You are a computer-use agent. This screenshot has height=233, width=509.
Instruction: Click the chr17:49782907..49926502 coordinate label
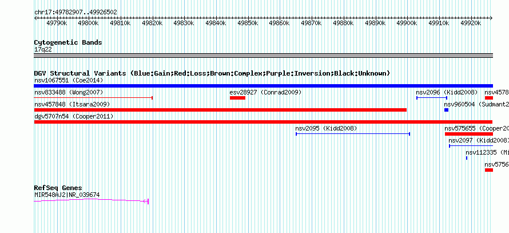click(75, 13)
